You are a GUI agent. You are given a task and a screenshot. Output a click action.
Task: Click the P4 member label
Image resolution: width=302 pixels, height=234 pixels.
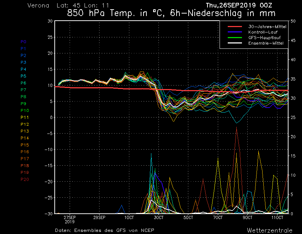pyautogui.click(x=23, y=69)
